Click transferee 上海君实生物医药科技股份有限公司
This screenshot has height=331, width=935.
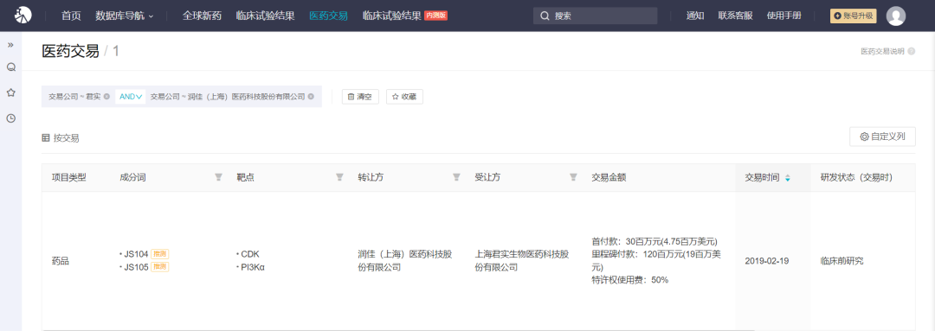522,261
